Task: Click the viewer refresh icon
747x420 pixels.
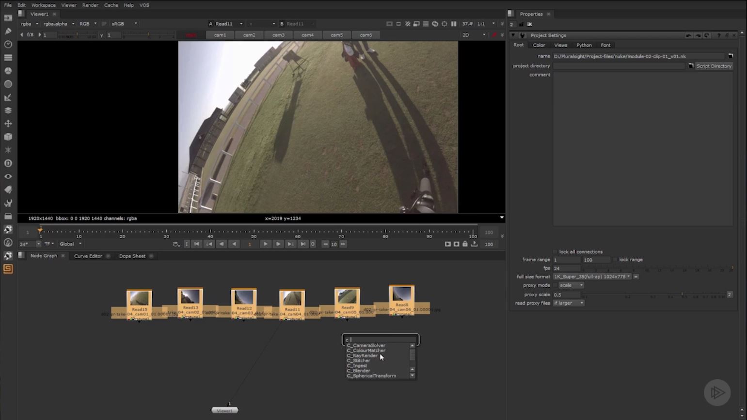Action: pos(435,24)
